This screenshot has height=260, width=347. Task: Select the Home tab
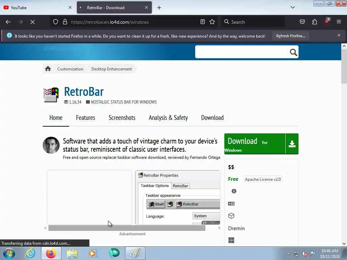pyautogui.click(x=56, y=118)
